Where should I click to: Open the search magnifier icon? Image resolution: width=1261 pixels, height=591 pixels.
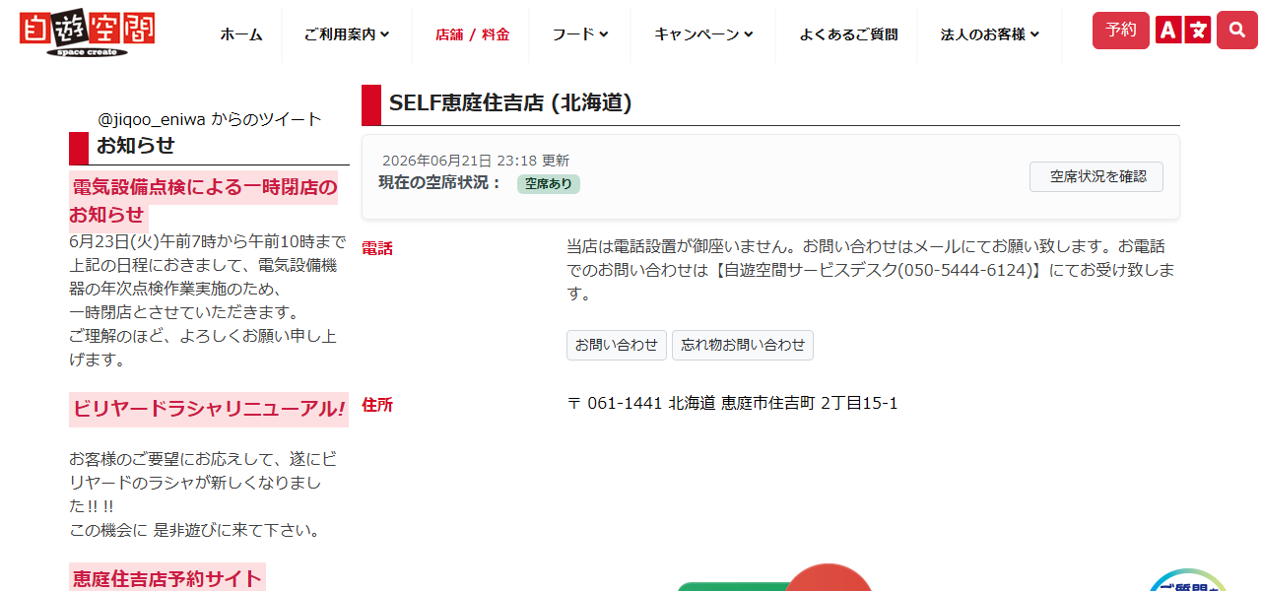pyautogui.click(x=1237, y=31)
